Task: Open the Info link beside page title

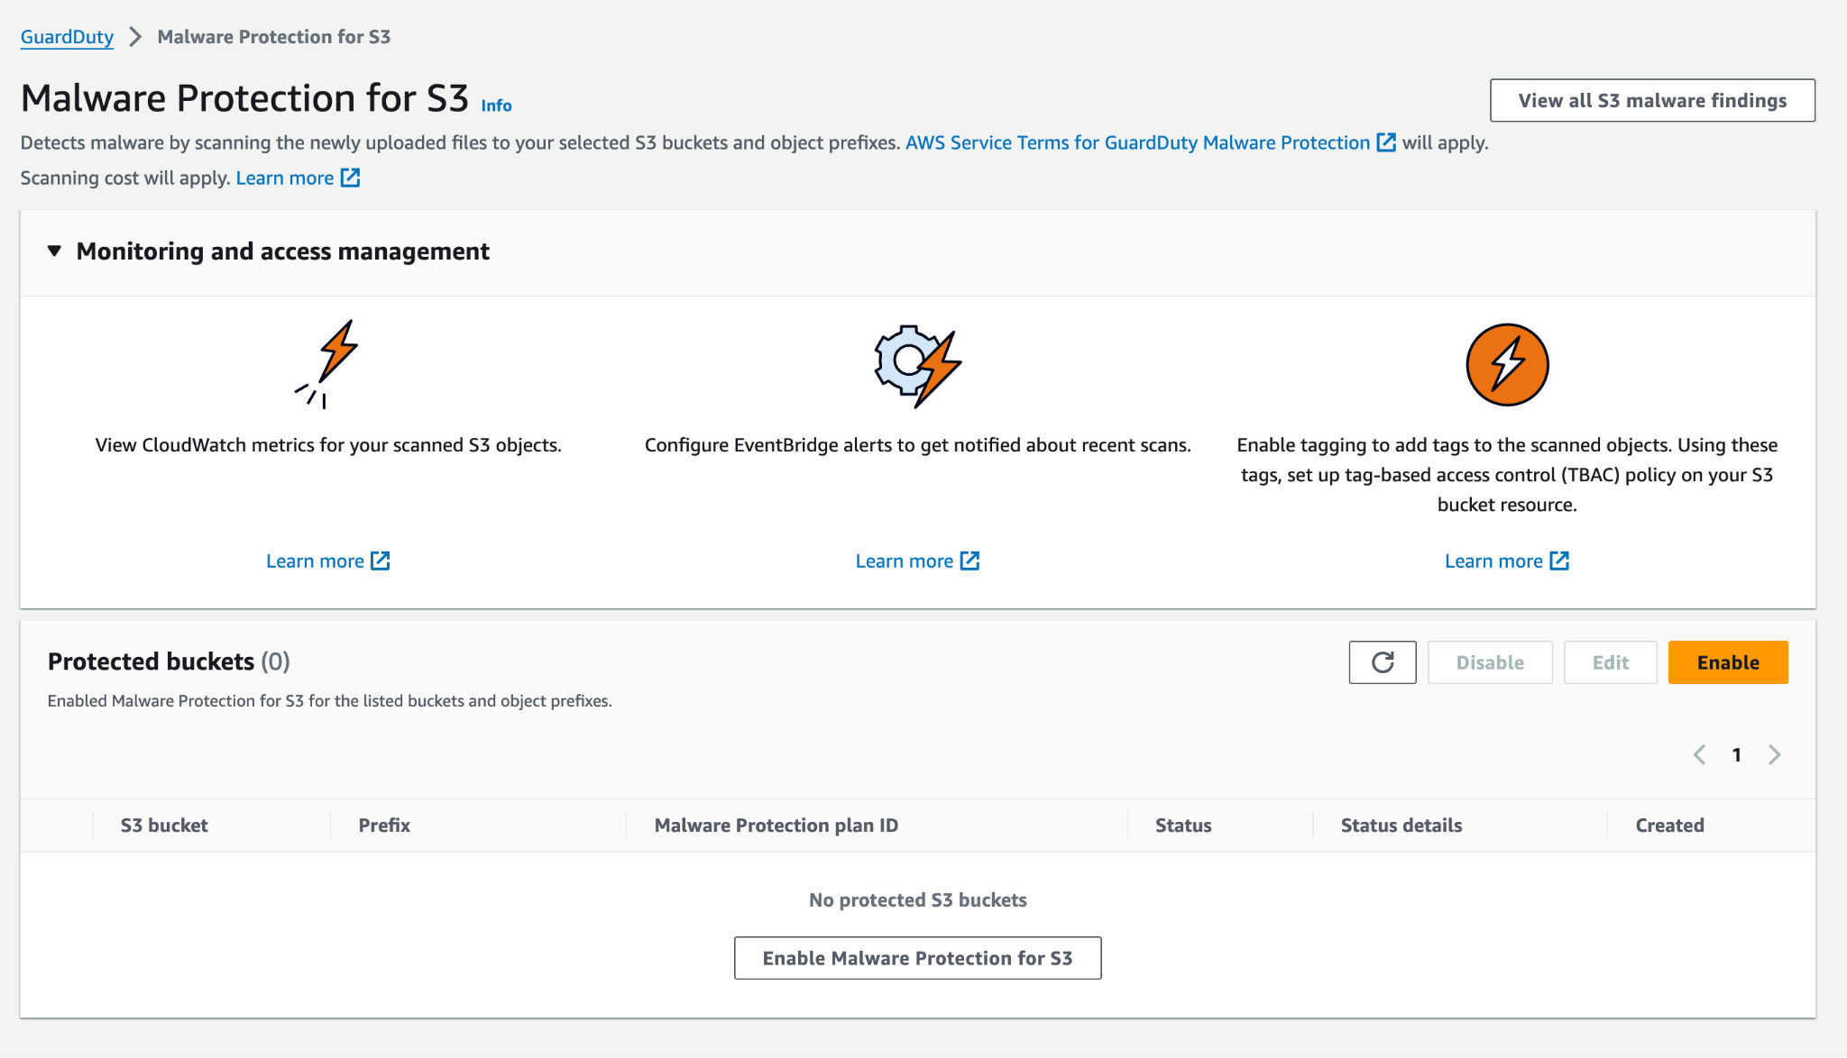Action: tap(496, 105)
